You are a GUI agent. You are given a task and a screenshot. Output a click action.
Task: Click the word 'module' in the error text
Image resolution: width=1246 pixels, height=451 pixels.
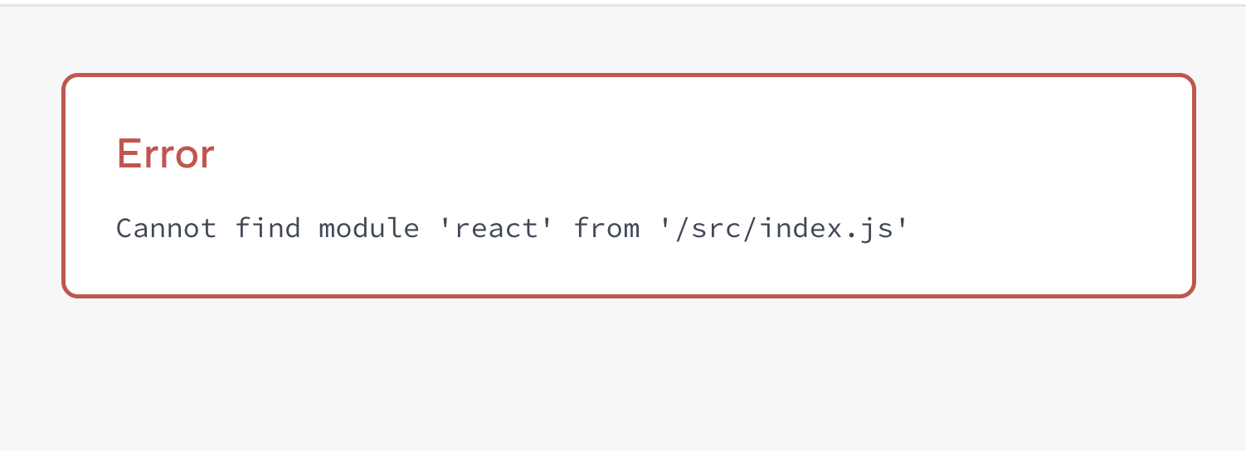click(369, 228)
